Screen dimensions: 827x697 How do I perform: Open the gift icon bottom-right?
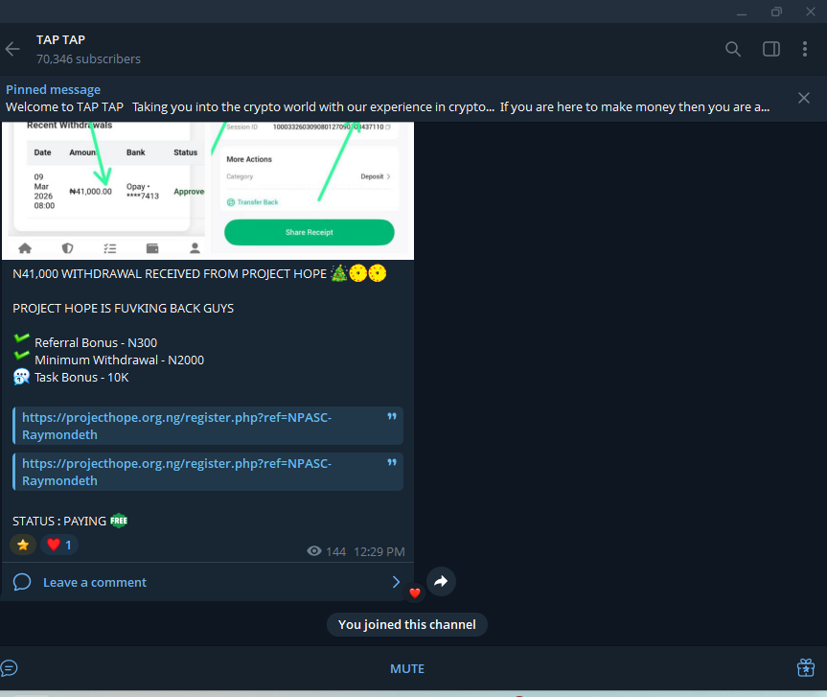[x=805, y=667]
